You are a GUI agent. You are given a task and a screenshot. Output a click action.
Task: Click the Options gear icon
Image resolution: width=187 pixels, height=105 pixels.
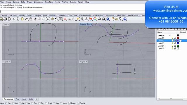pyautogui.click(x=116, y=19)
